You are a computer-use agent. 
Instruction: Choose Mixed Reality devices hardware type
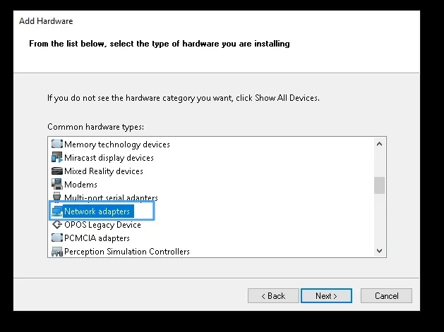pyautogui.click(x=103, y=171)
